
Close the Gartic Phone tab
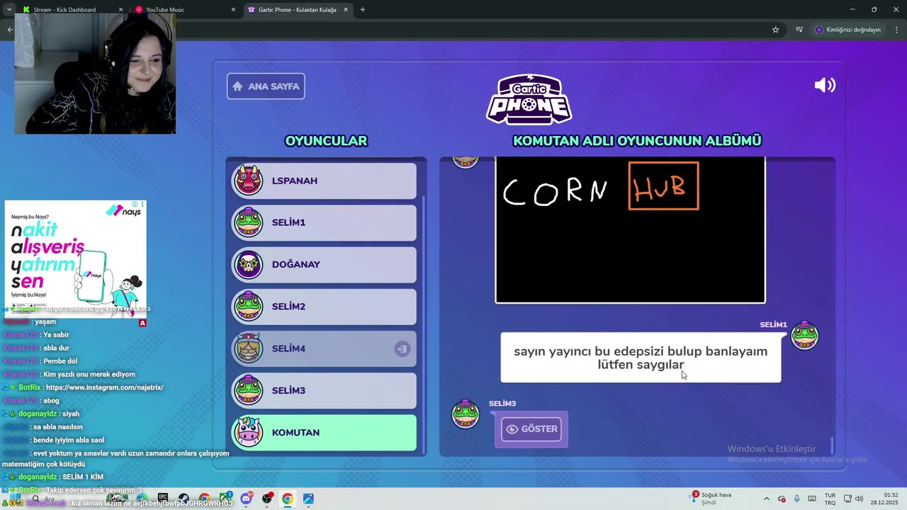point(346,10)
